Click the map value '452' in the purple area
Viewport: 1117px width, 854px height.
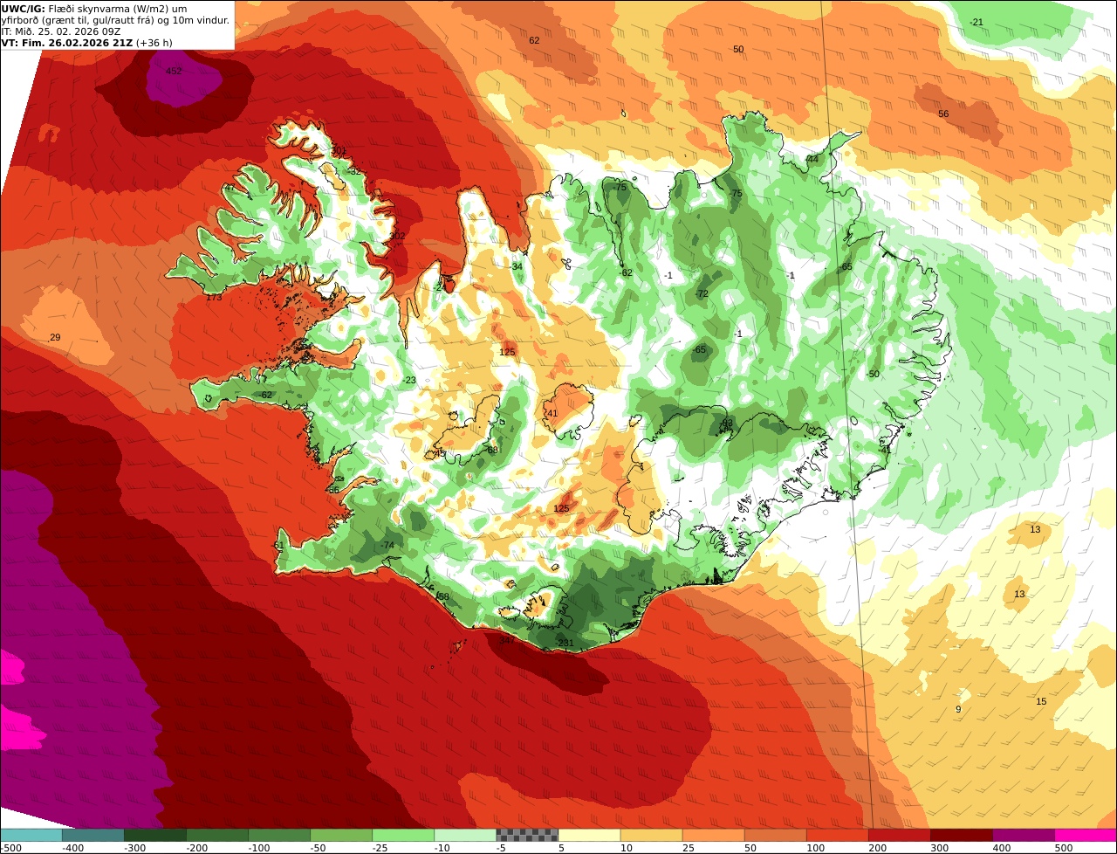tap(174, 72)
